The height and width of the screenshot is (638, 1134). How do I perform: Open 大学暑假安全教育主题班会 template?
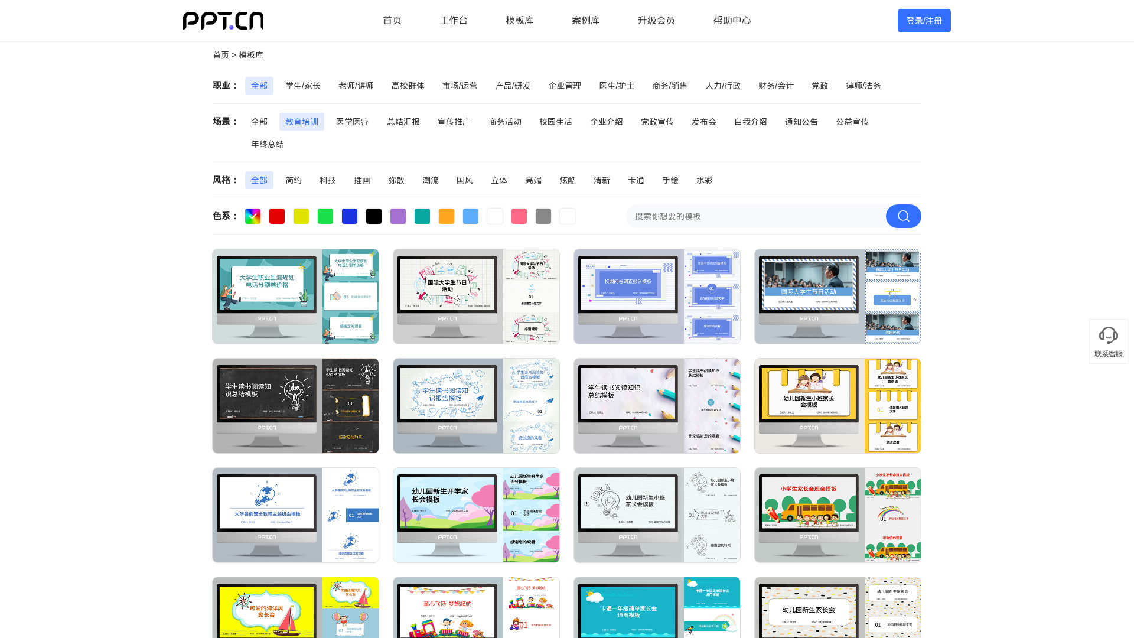click(295, 515)
